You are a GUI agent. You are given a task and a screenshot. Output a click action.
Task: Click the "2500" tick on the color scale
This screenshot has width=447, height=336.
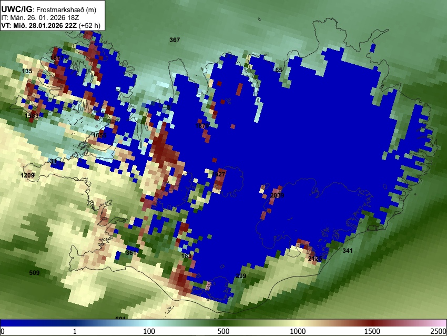pyautogui.click(x=439, y=331)
